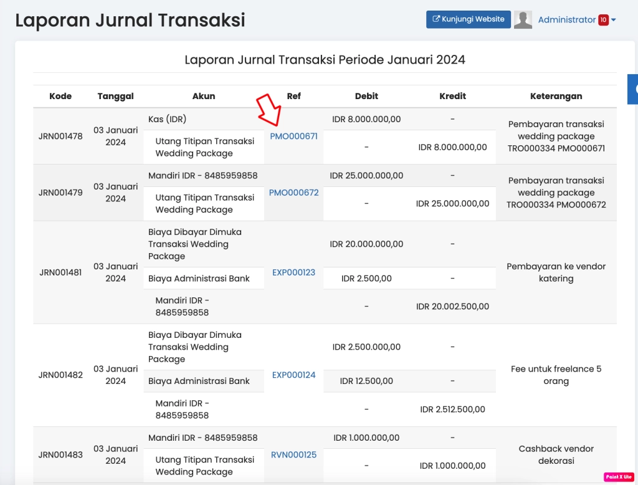Expand the Administrator account dropdown
The width and height of the screenshot is (638, 485).
click(x=614, y=20)
